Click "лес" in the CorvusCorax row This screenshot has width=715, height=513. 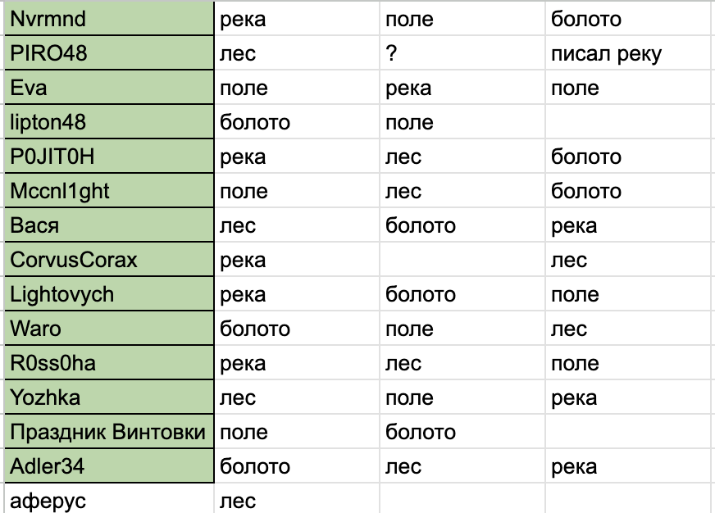click(x=630, y=260)
